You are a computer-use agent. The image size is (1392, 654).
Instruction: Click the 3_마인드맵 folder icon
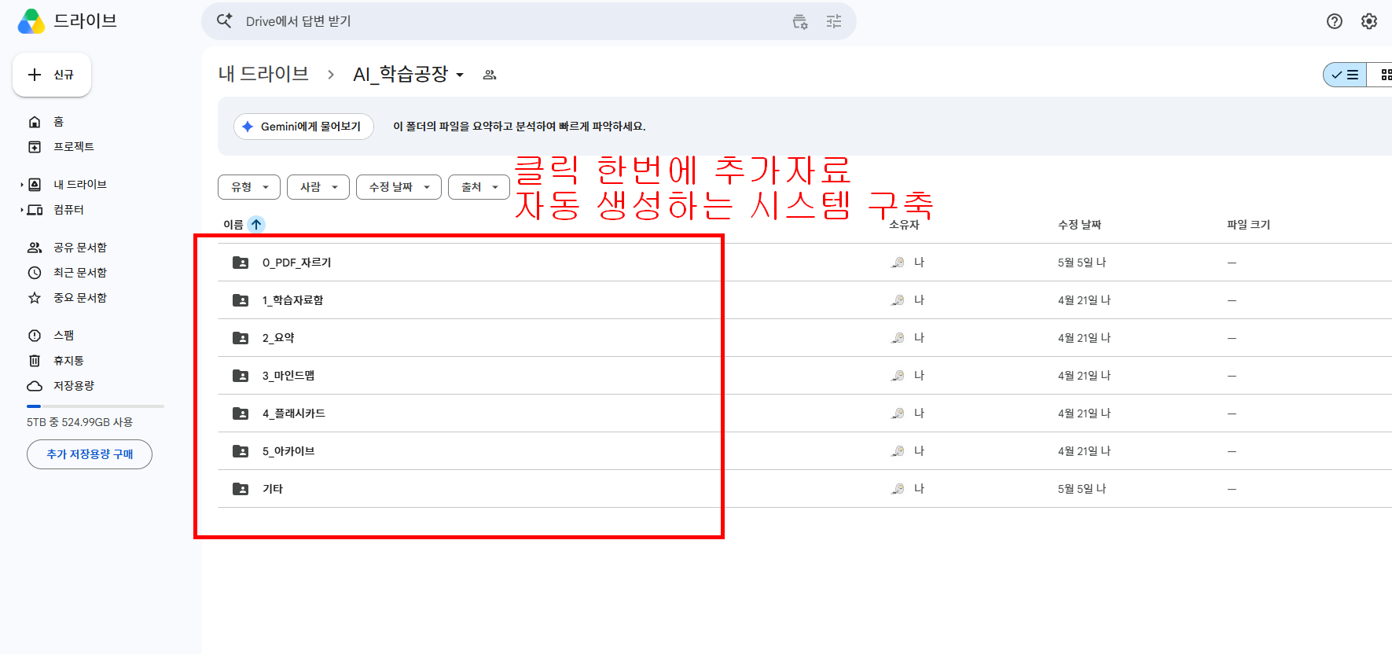(x=241, y=376)
